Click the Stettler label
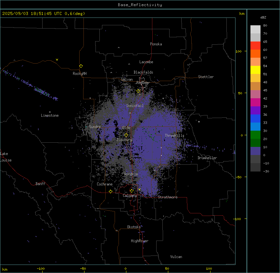 pos(206,77)
